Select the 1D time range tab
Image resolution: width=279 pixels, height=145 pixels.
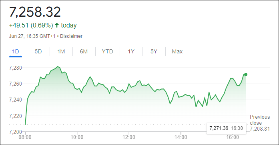pos(16,51)
